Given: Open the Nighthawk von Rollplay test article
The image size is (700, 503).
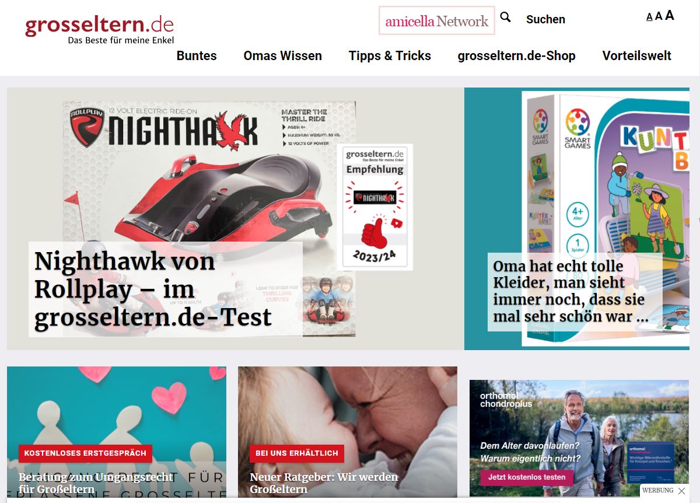Looking at the screenshot, I should click(x=153, y=289).
